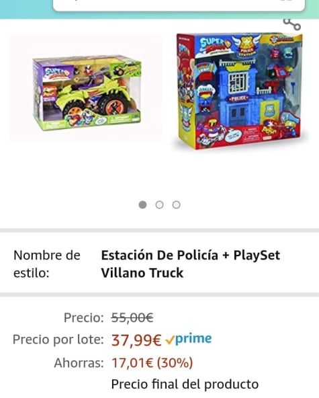Open the Villano Truck product image
The height and width of the screenshot is (398, 319).
86,93
